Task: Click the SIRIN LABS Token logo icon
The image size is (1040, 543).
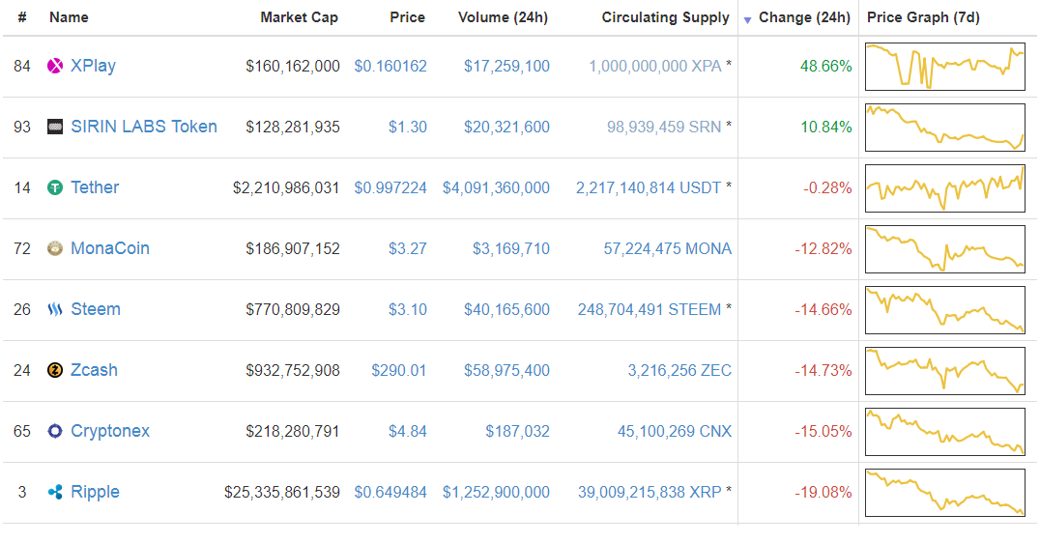Action: (x=55, y=127)
